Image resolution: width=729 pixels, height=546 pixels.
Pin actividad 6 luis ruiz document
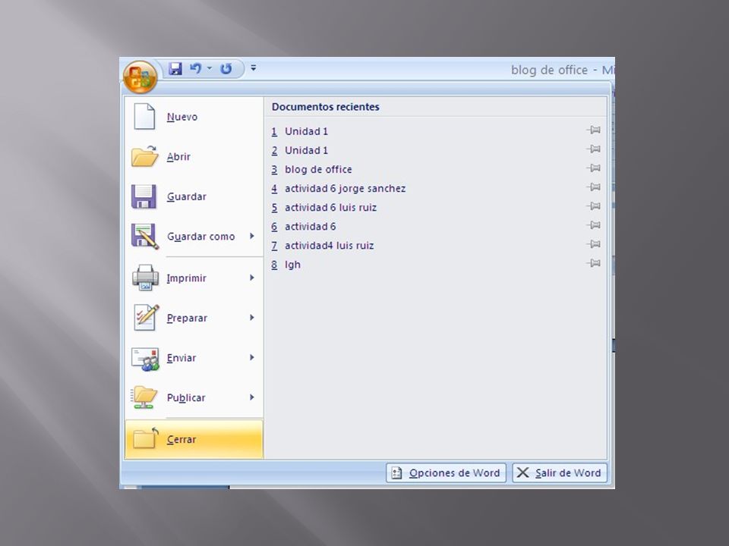[593, 206]
